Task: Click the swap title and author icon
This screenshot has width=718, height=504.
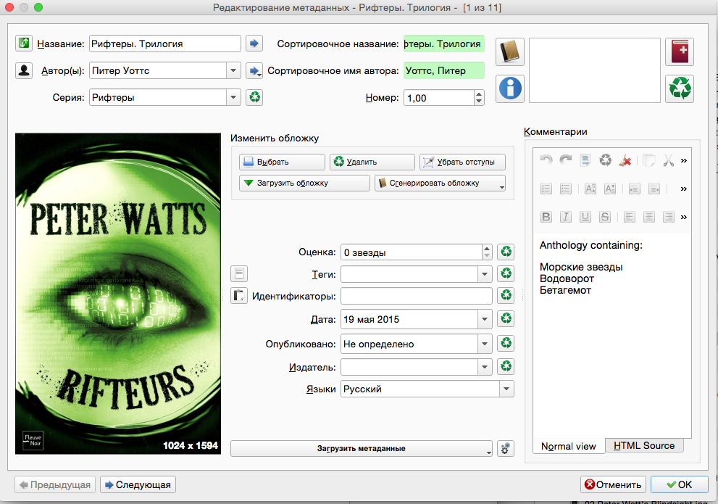Action: coord(24,44)
